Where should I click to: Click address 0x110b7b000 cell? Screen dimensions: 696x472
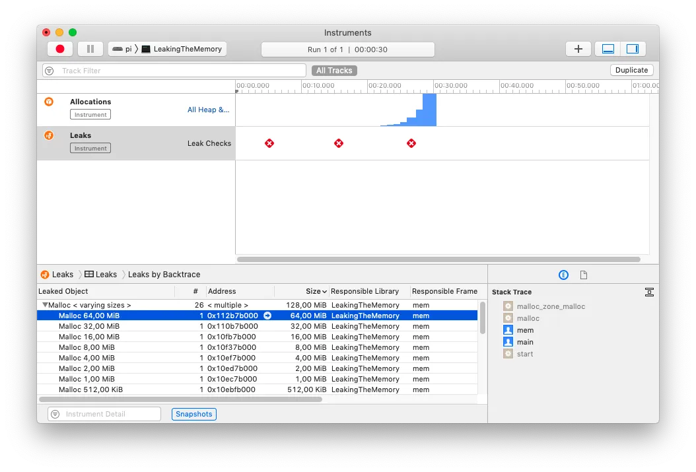pyautogui.click(x=232, y=326)
